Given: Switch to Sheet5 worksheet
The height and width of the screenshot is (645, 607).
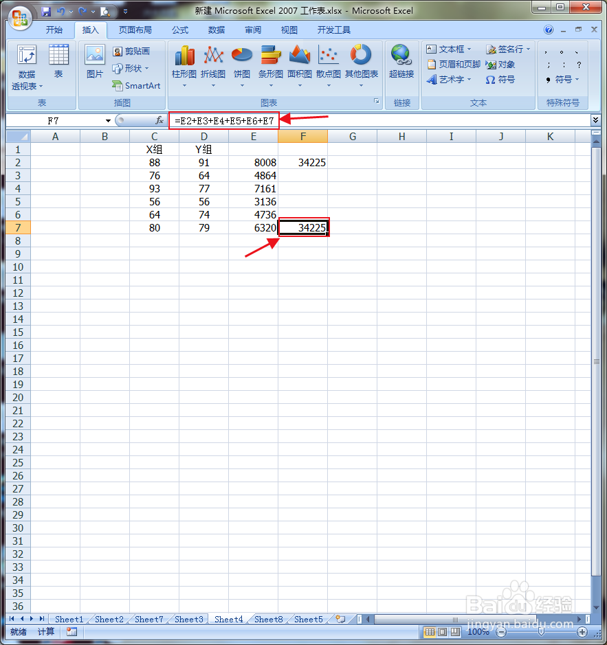Looking at the screenshot, I should tap(309, 619).
